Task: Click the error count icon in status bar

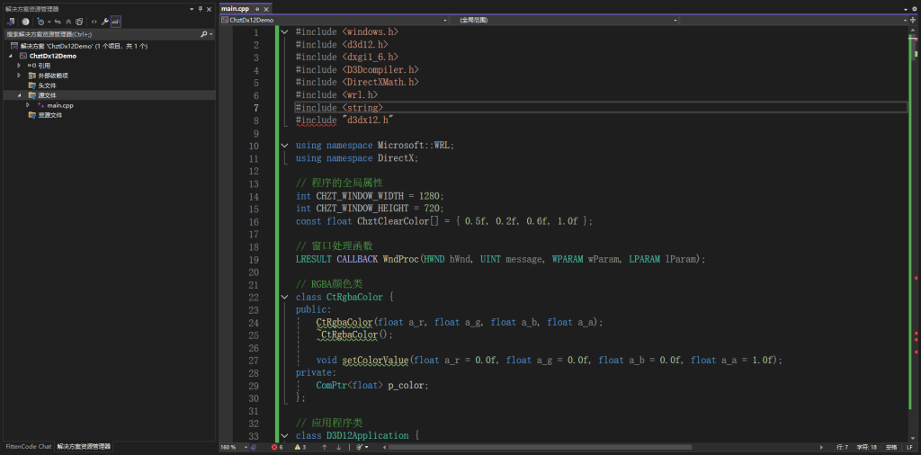Action: coord(275,447)
